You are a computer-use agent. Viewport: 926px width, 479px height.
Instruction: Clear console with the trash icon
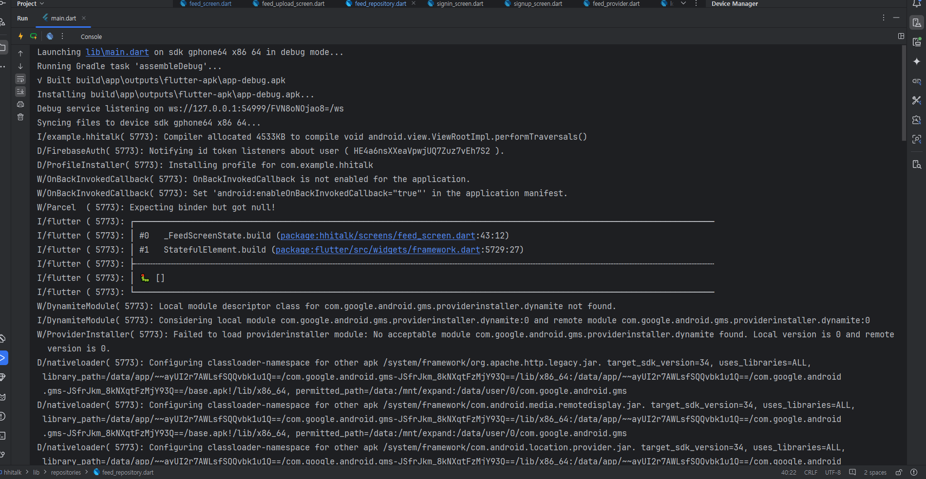20,117
